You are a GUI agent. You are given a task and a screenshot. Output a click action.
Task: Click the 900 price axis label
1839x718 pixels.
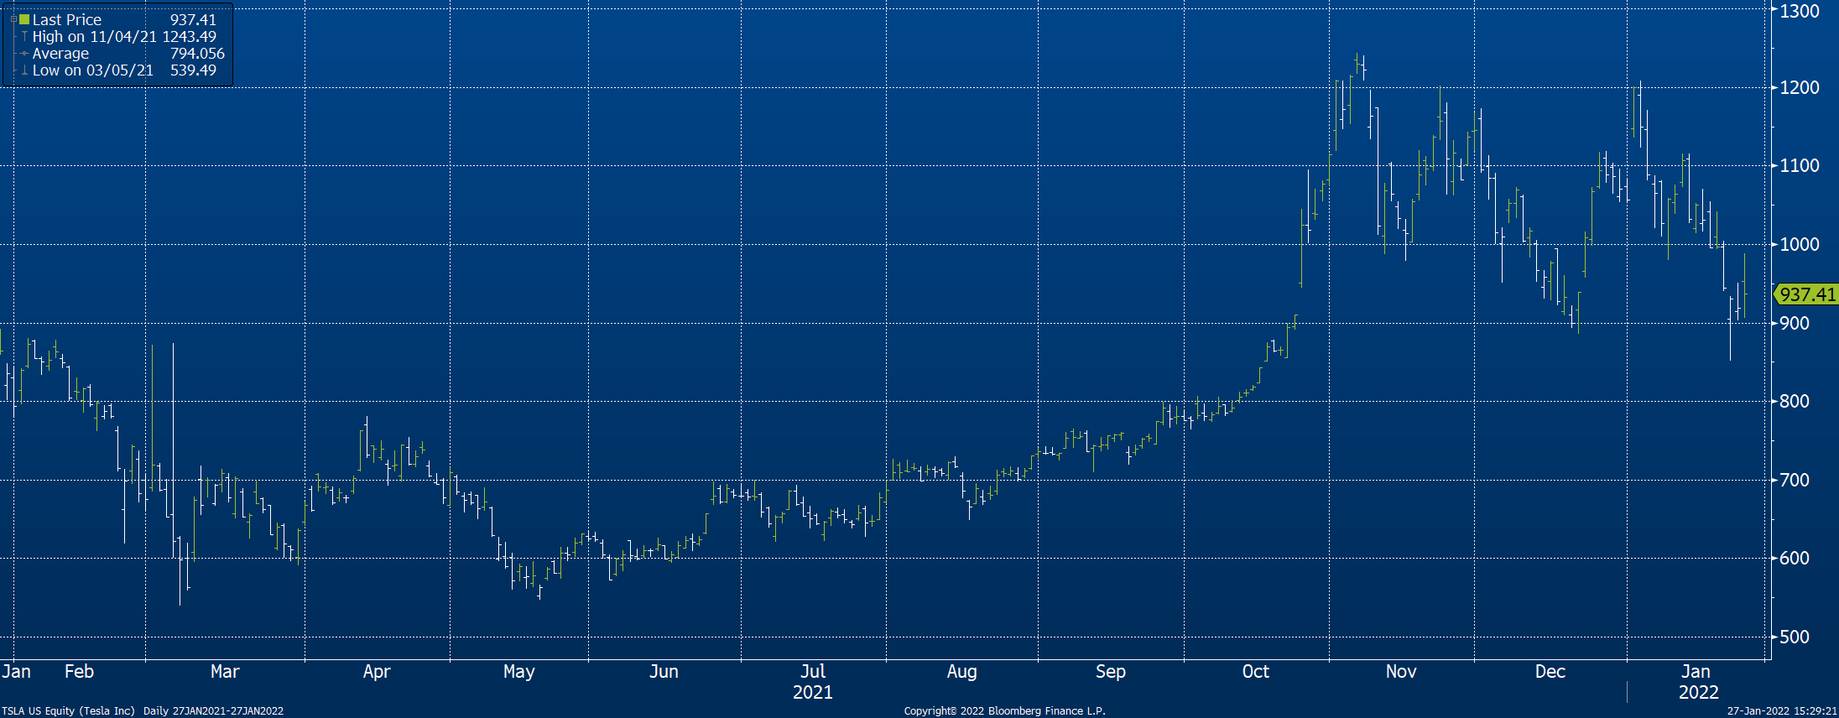tap(1795, 323)
